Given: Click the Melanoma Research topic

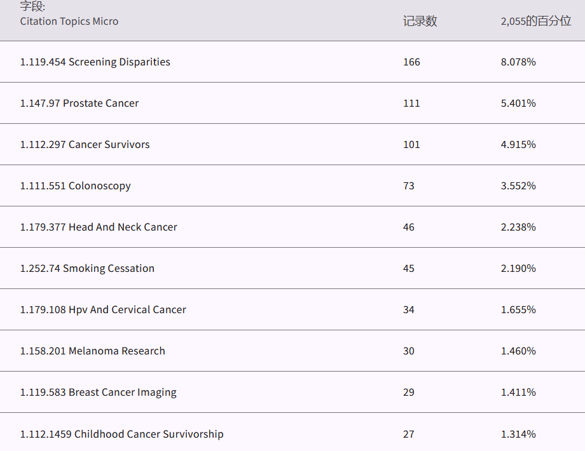Looking at the screenshot, I should pyautogui.click(x=93, y=351).
